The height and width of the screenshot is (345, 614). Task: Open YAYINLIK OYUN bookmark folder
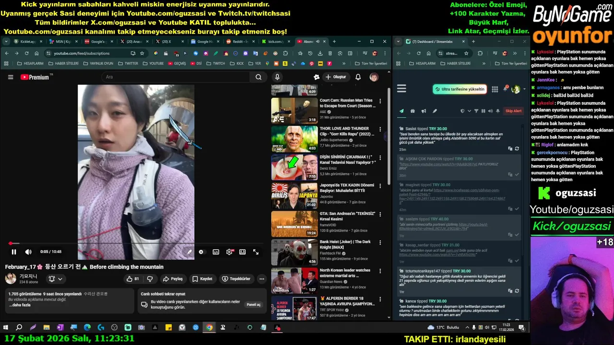tap(98, 63)
